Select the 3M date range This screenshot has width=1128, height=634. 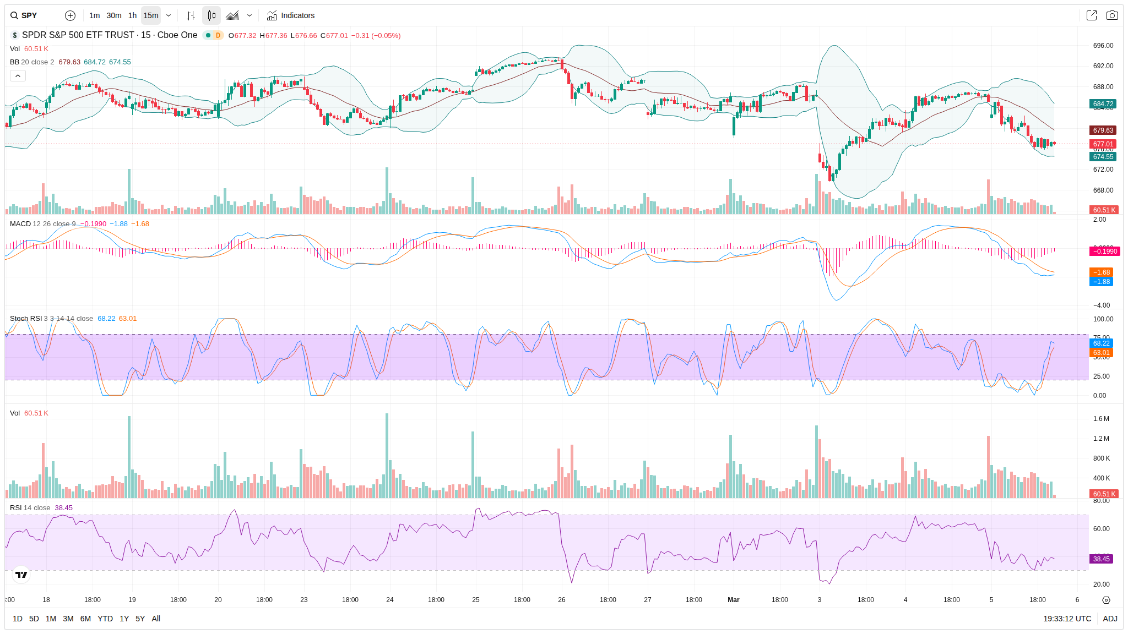tap(68, 619)
